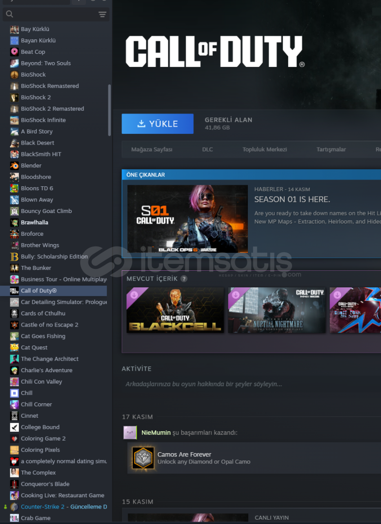Select Call of Duty® in library list
Viewport: 381px width, 524px height.
click(53, 291)
